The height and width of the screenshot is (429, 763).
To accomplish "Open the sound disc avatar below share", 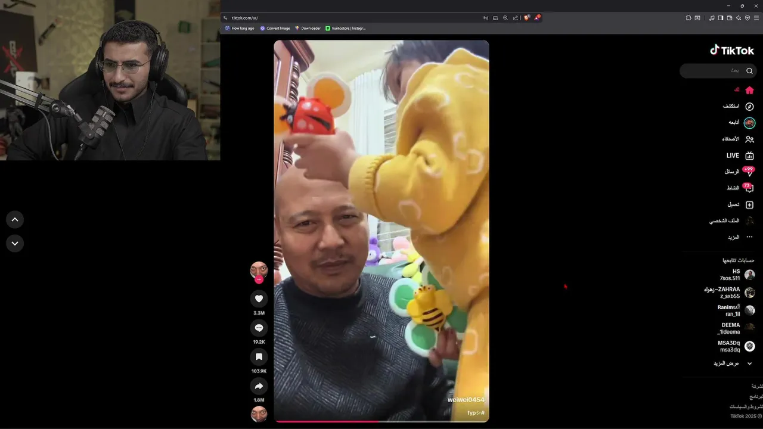I will 259,414.
